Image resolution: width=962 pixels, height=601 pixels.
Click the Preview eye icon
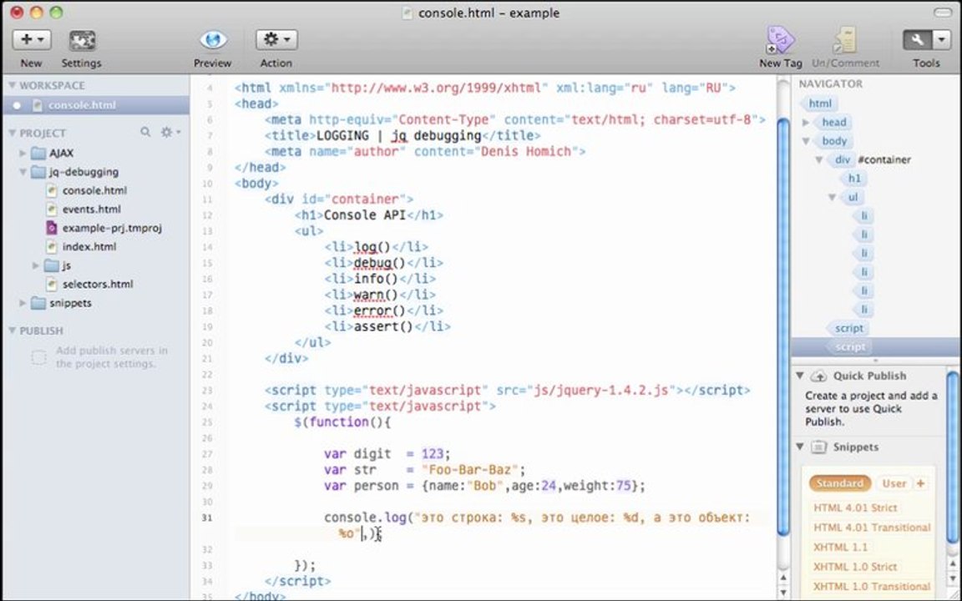213,40
